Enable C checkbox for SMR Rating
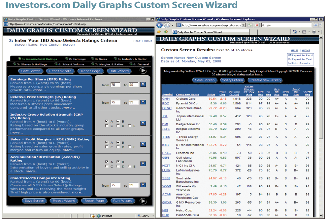This screenshot has height=224, width=330. click(x=107, y=147)
